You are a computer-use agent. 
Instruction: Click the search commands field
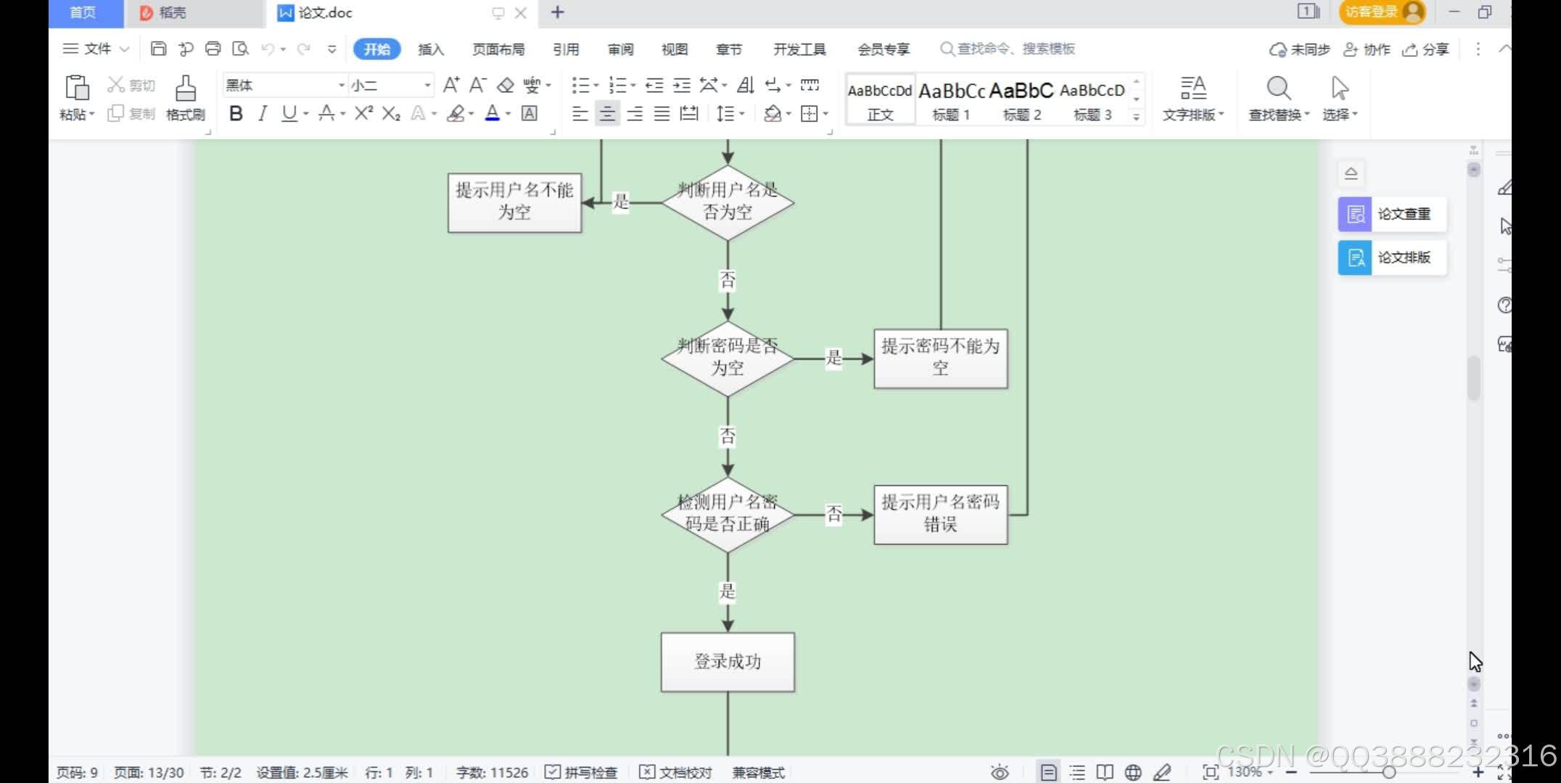point(1008,49)
